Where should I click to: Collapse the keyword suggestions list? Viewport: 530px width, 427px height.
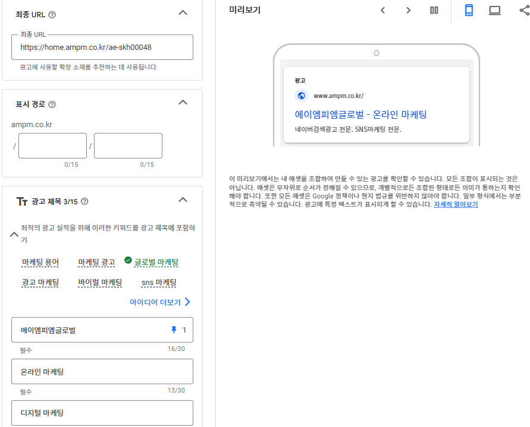[14, 234]
